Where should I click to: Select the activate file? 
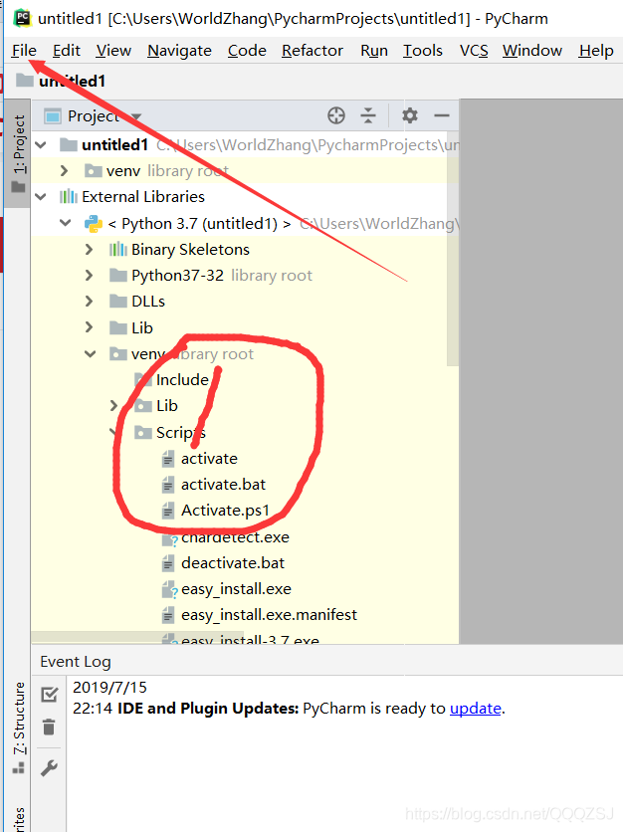209,459
